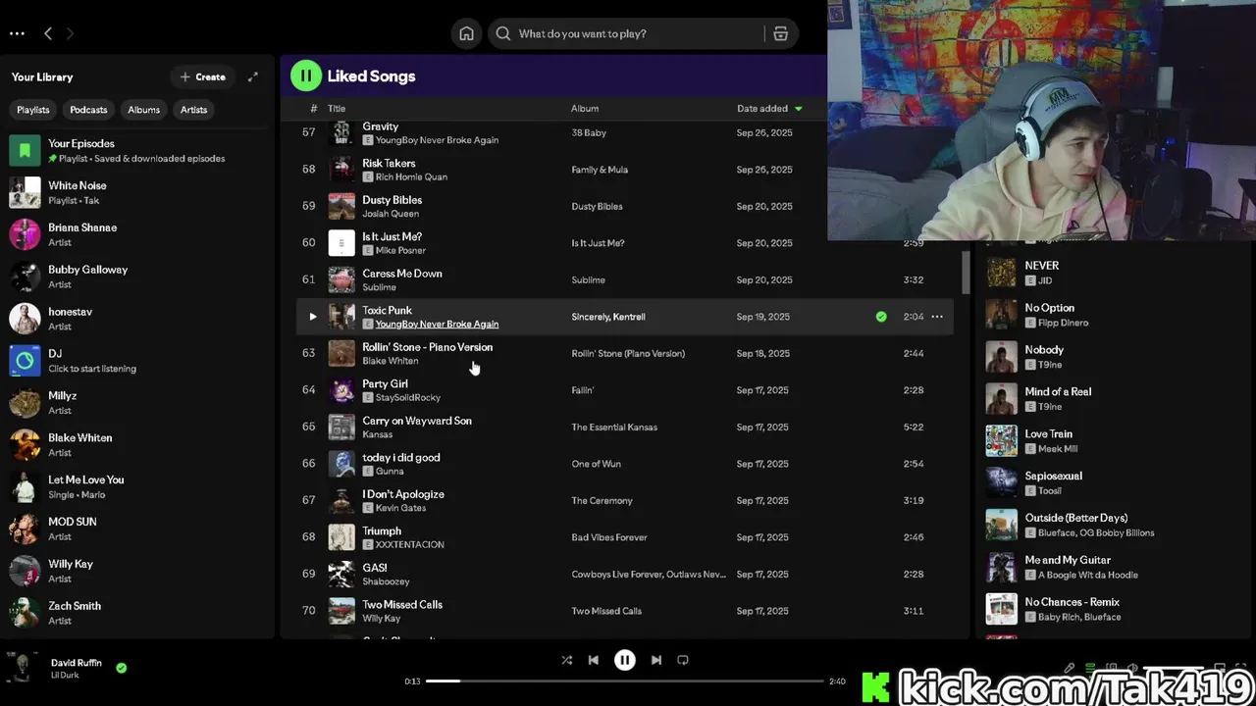Screen dimensions: 1256x706
Task: Click the David Ruffin now-playing cover
Action: tap(22, 668)
